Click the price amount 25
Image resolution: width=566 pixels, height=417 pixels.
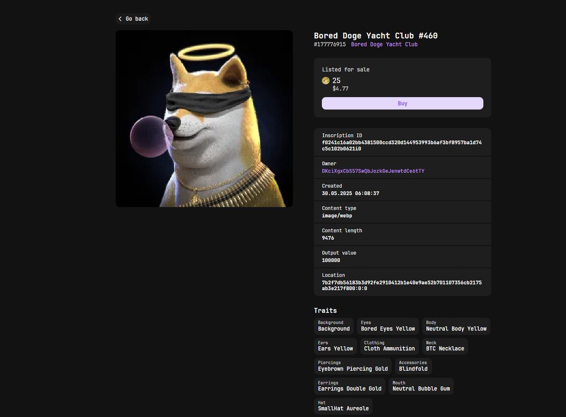[336, 81]
